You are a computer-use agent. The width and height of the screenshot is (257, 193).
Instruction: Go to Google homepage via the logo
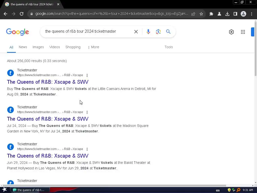point(17,32)
